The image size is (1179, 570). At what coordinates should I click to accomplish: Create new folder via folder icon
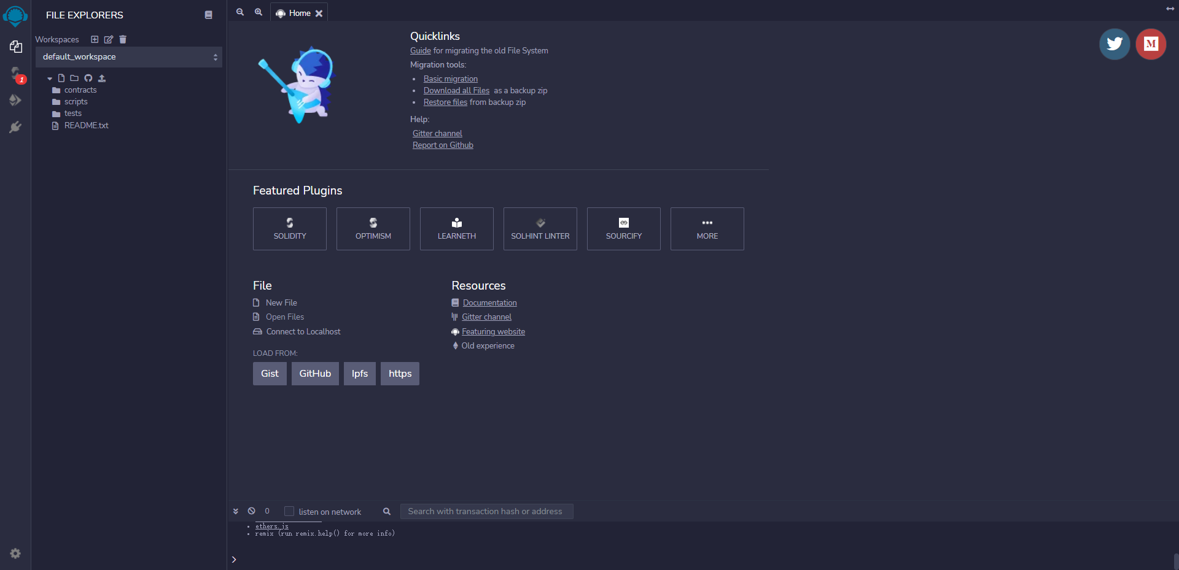pos(74,78)
